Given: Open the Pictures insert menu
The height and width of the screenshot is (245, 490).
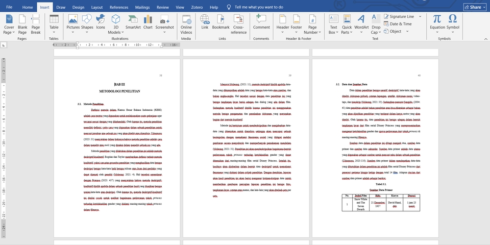Looking at the screenshot, I should tap(73, 24).
